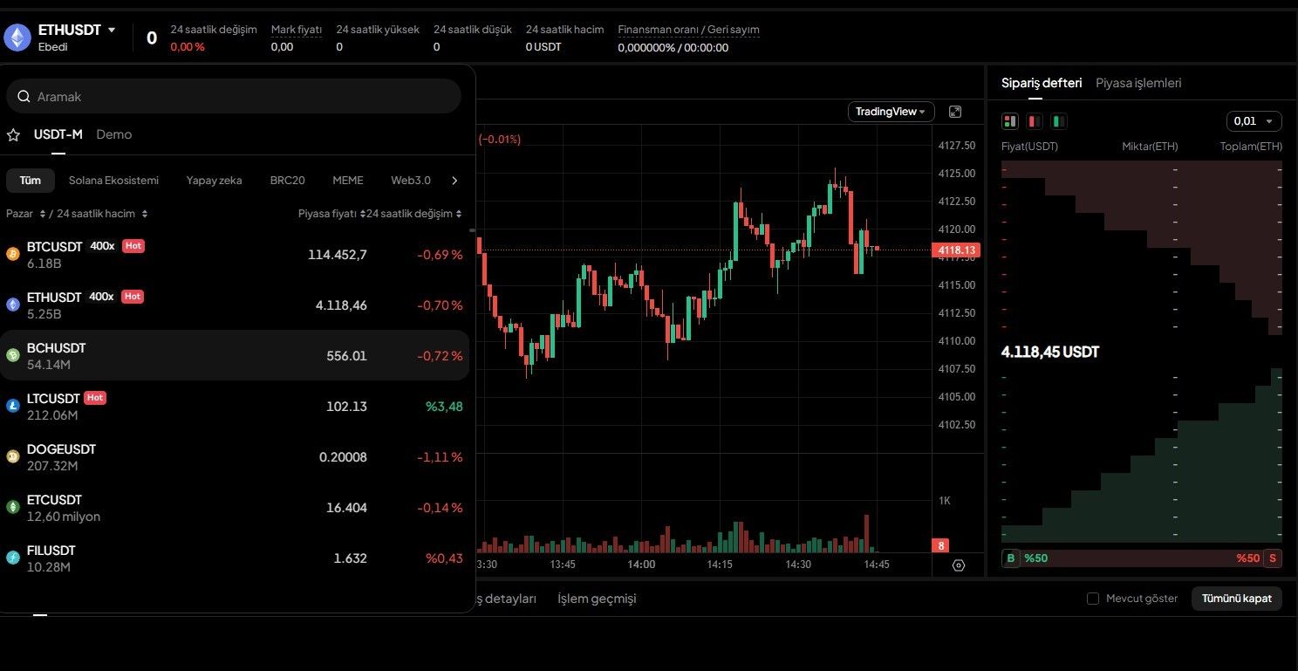Show buy orders only view

click(x=1059, y=121)
